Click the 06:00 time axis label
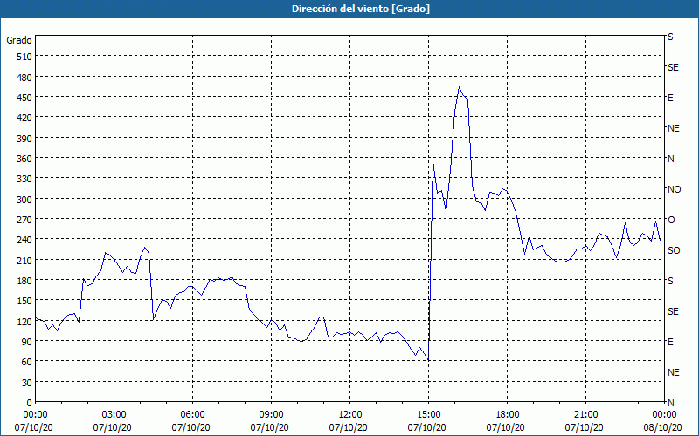The height and width of the screenshot is (436, 699). click(x=192, y=415)
